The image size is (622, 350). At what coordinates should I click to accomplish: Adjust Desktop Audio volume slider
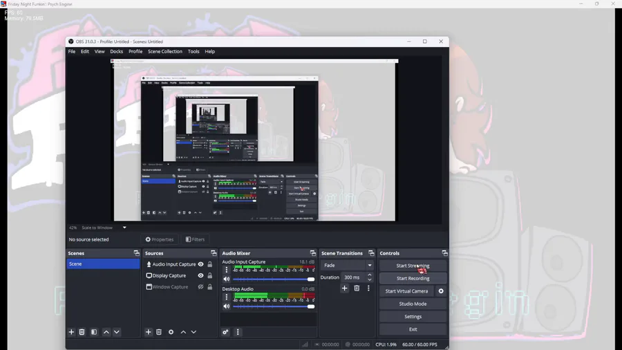274,306
